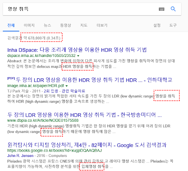Viewport: 188px width, 171px height.
Task: Open the PDF result 두 장의 LDR 인하대학교
Action: pyautogui.click(x=90, y=80)
